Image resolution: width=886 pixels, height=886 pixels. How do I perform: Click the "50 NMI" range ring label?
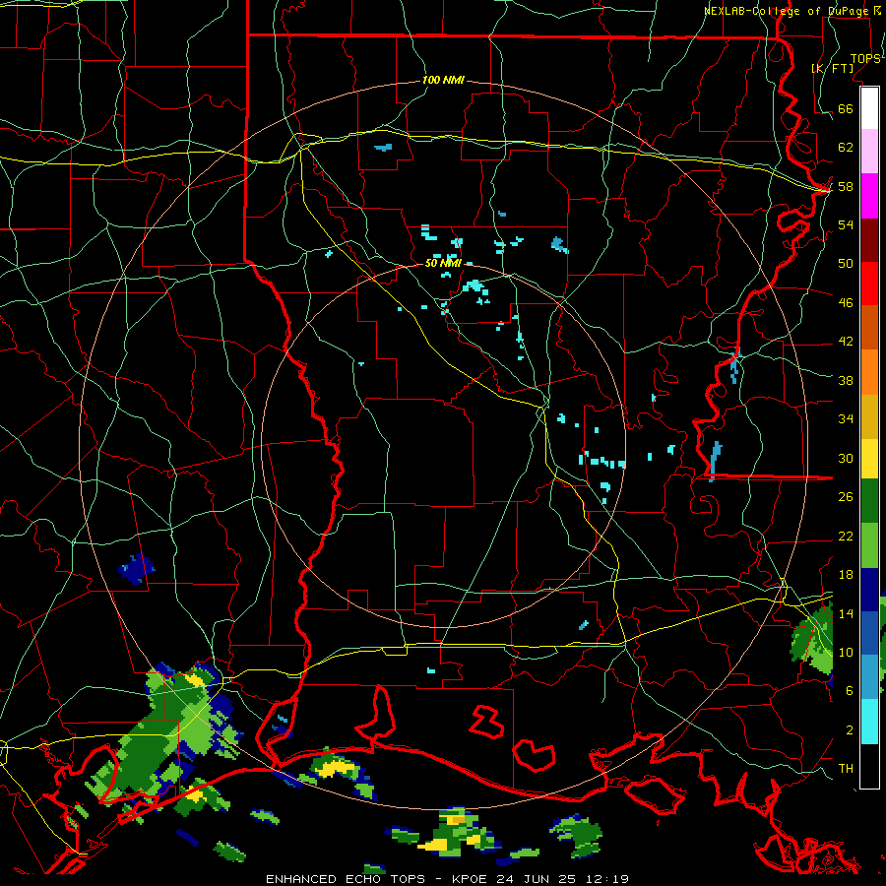coord(443,263)
